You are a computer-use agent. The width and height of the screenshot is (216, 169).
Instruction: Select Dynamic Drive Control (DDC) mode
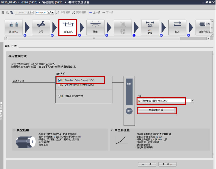[x=59, y=85]
